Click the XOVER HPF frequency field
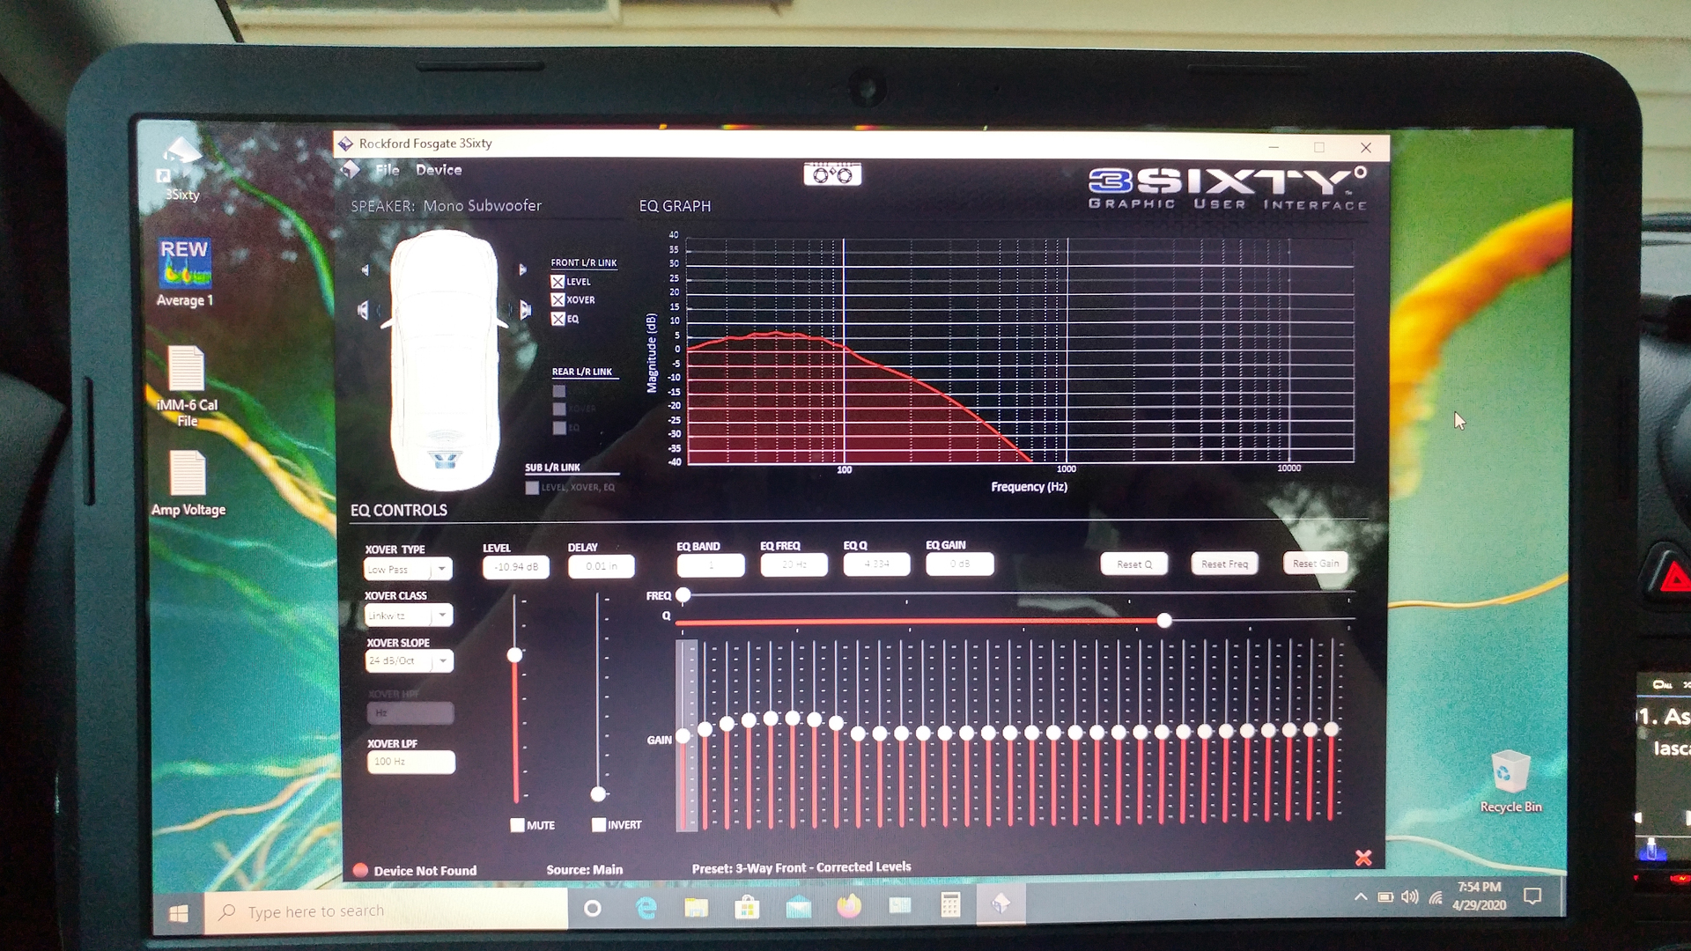Screen dimensions: 1691x951 tap(410, 712)
